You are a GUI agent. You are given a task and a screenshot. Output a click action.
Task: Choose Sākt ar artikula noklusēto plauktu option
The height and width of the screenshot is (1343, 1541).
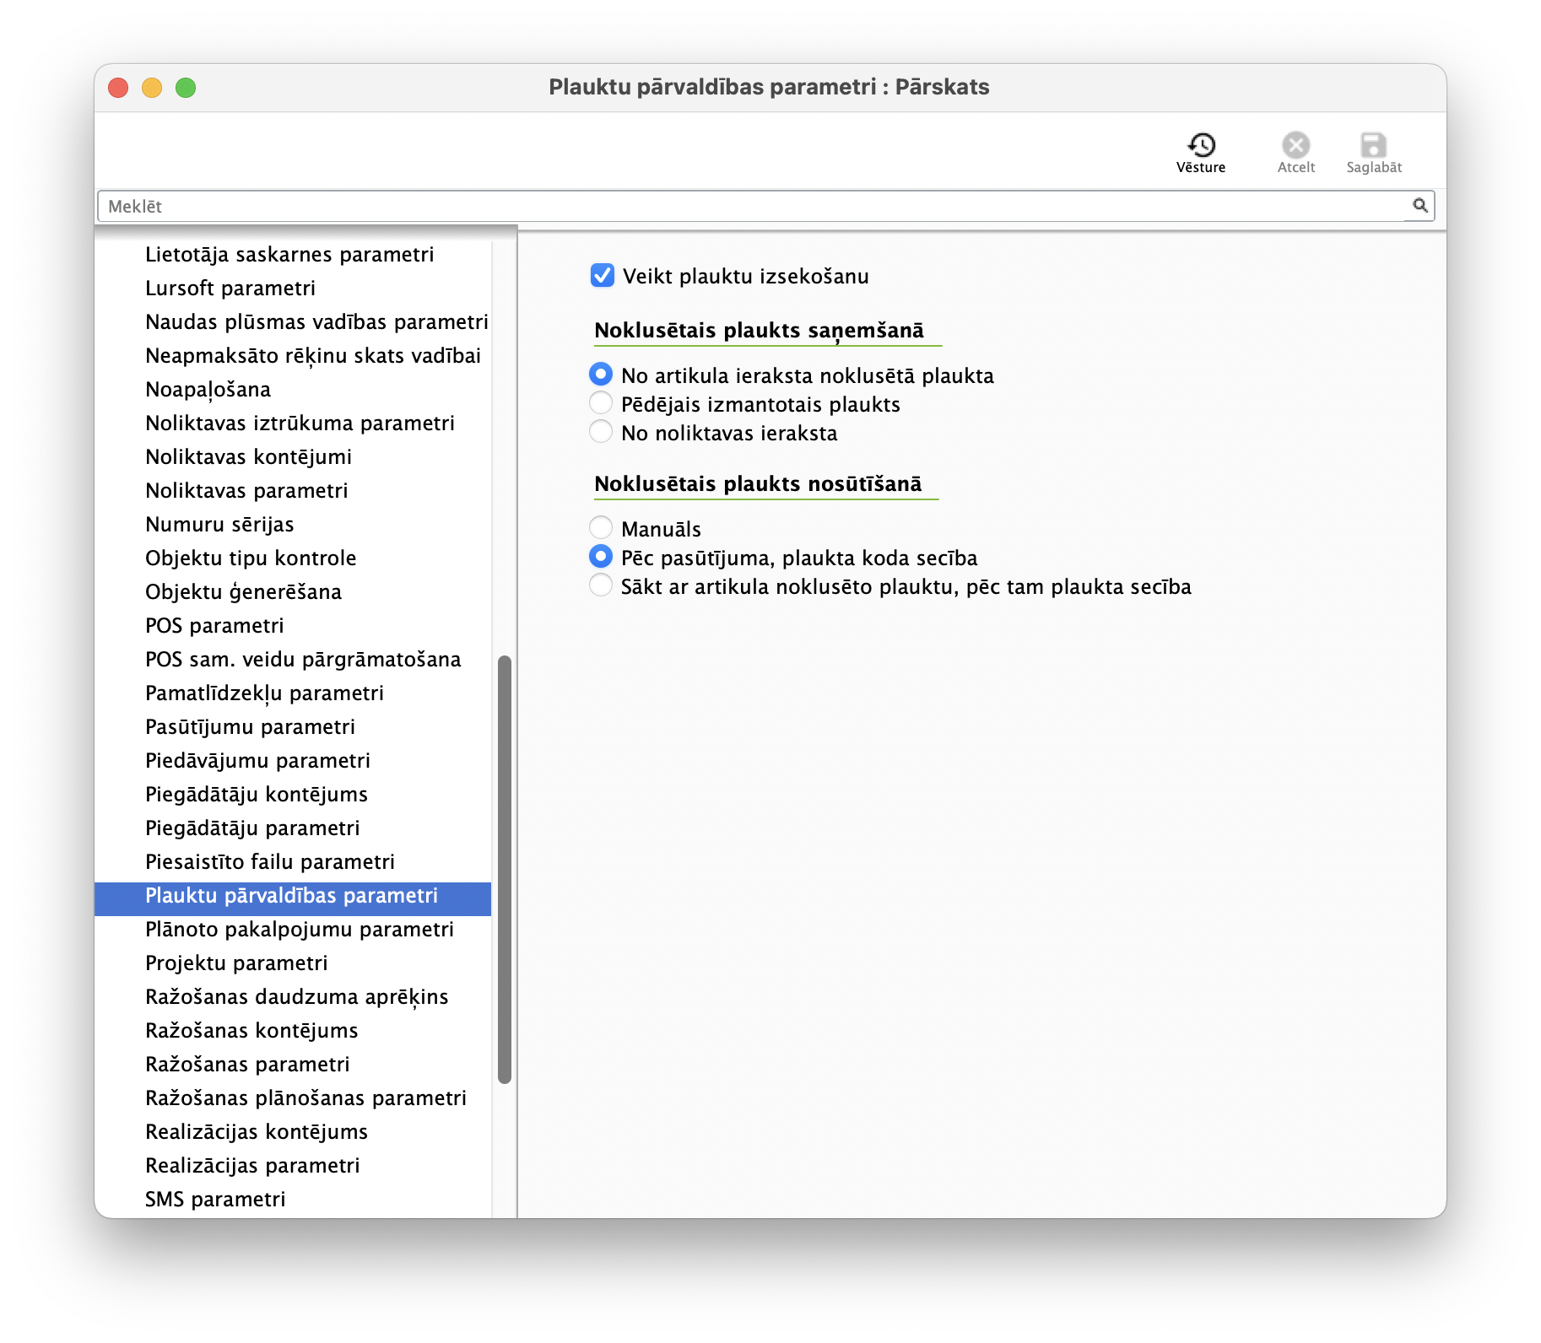pyautogui.click(x=601, y=585)
